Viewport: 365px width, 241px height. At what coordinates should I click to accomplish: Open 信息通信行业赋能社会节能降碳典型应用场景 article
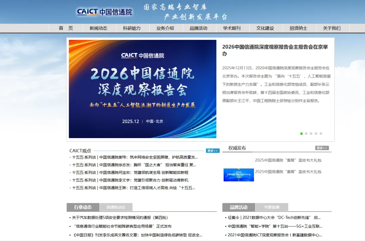(x=122, y=226)
